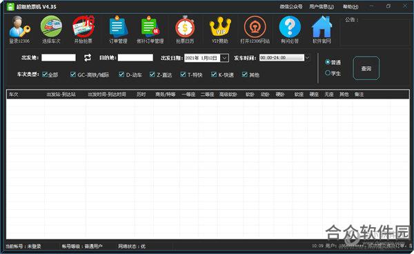Viewport: 414px width, 254px height.
Task: Toggle the K-快速 checkbox
Action: click(214, 75)
